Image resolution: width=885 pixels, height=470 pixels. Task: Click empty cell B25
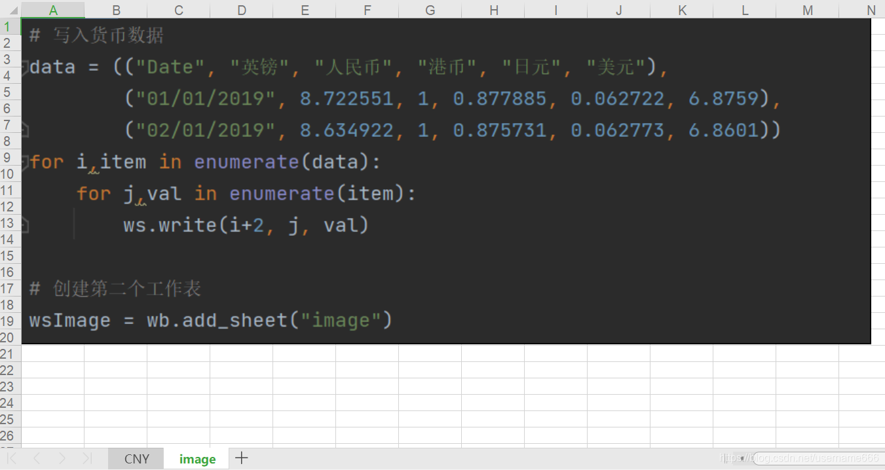pos(116,420)
